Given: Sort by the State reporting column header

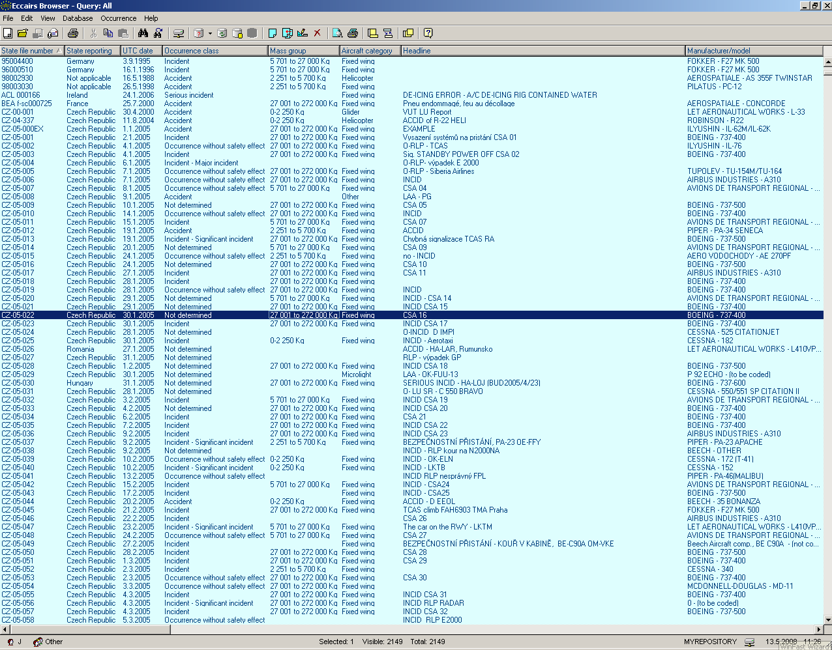Looking at the screenshot, I should pos(93,51).
